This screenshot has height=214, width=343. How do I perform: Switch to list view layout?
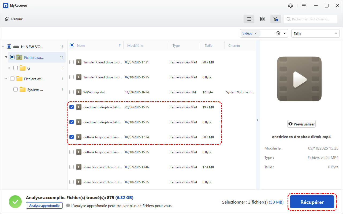point(249,19)
